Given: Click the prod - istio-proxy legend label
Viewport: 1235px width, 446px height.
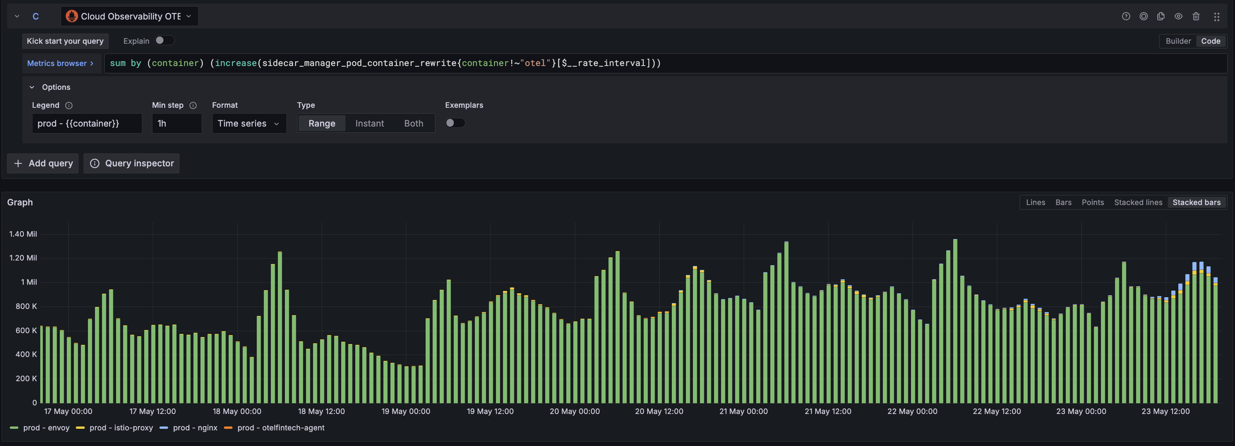Looking at the screenshot, I should pyautogui.click(x=121, y=428).
